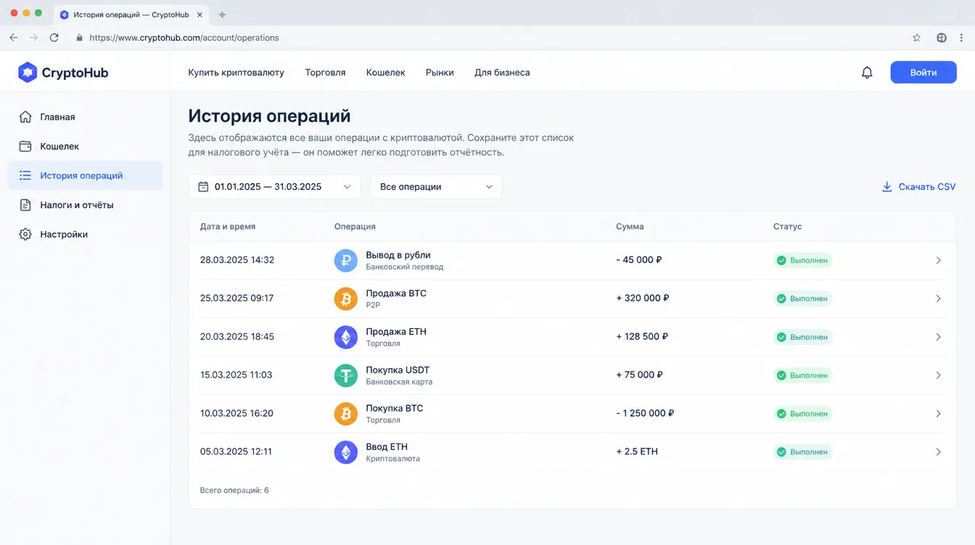Expand details of Покупка BTC row chevron
Viewport: 975px width, 545px height.
[938, 414]
